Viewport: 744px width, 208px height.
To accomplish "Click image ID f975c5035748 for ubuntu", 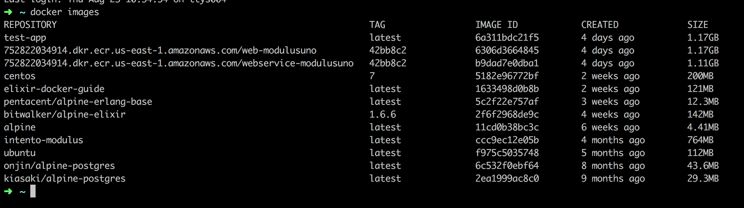I will [x=507, y=153].
